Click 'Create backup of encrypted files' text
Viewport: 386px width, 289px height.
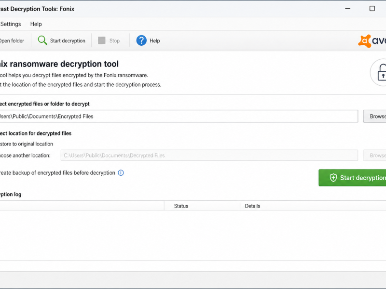pos(57,173)
